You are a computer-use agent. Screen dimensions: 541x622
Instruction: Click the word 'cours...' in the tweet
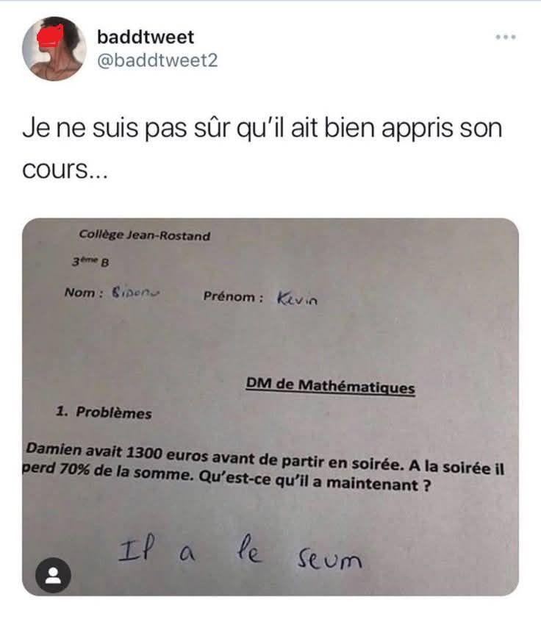point(65,170)
